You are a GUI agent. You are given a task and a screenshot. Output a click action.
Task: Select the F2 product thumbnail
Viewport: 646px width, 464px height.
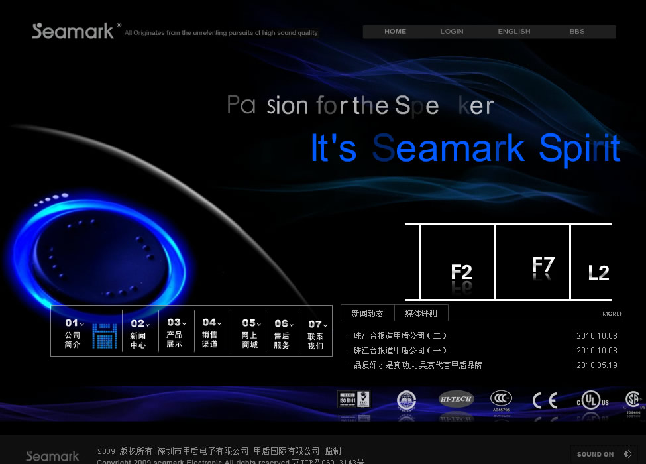(457, 262)
